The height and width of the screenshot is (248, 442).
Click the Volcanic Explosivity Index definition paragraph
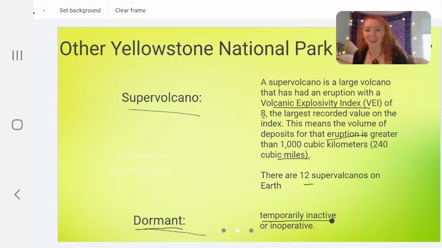329,118
